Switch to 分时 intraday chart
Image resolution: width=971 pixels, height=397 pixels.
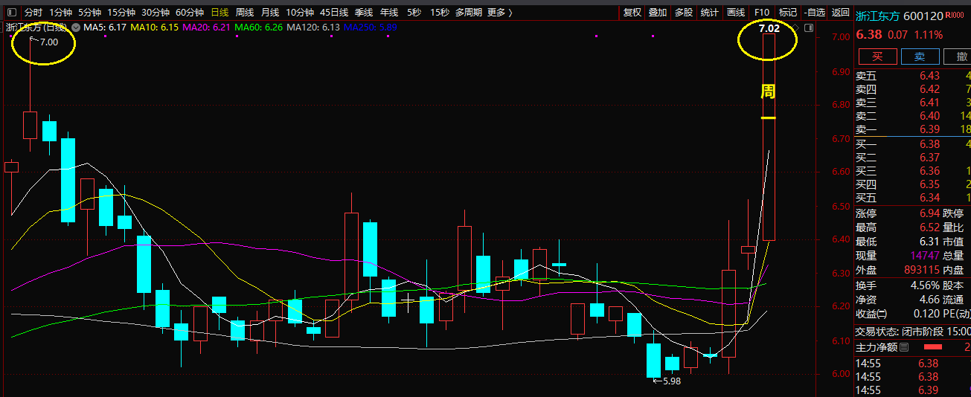pyautogui.click(x=33, y=13)
